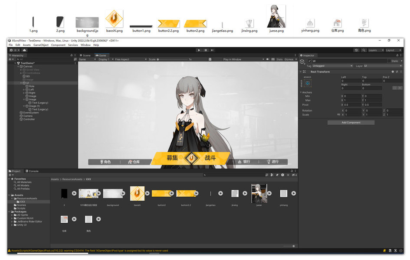Select the Scripts folder in Project
Screen dimensions: 410x260
tap(21, 208)
